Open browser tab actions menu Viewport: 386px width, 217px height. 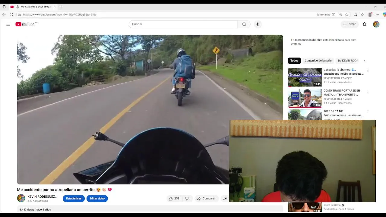[x=4, y=7]
